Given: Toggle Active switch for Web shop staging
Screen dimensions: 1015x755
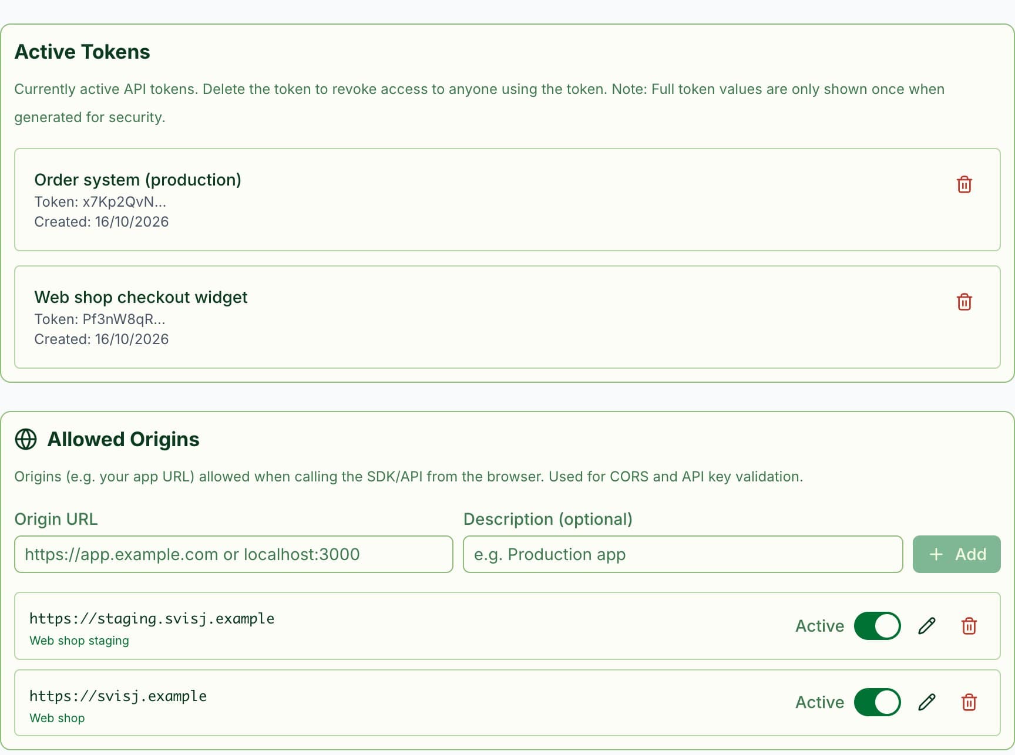Looking at the screenshot, I should coord(877,626).
